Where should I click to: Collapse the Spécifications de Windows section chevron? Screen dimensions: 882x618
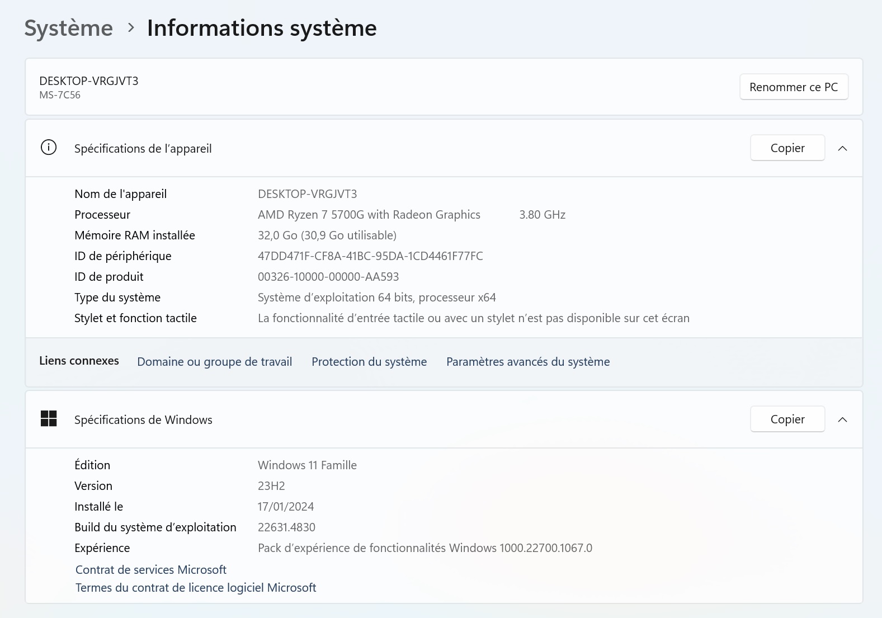click(x=842, y=419)
